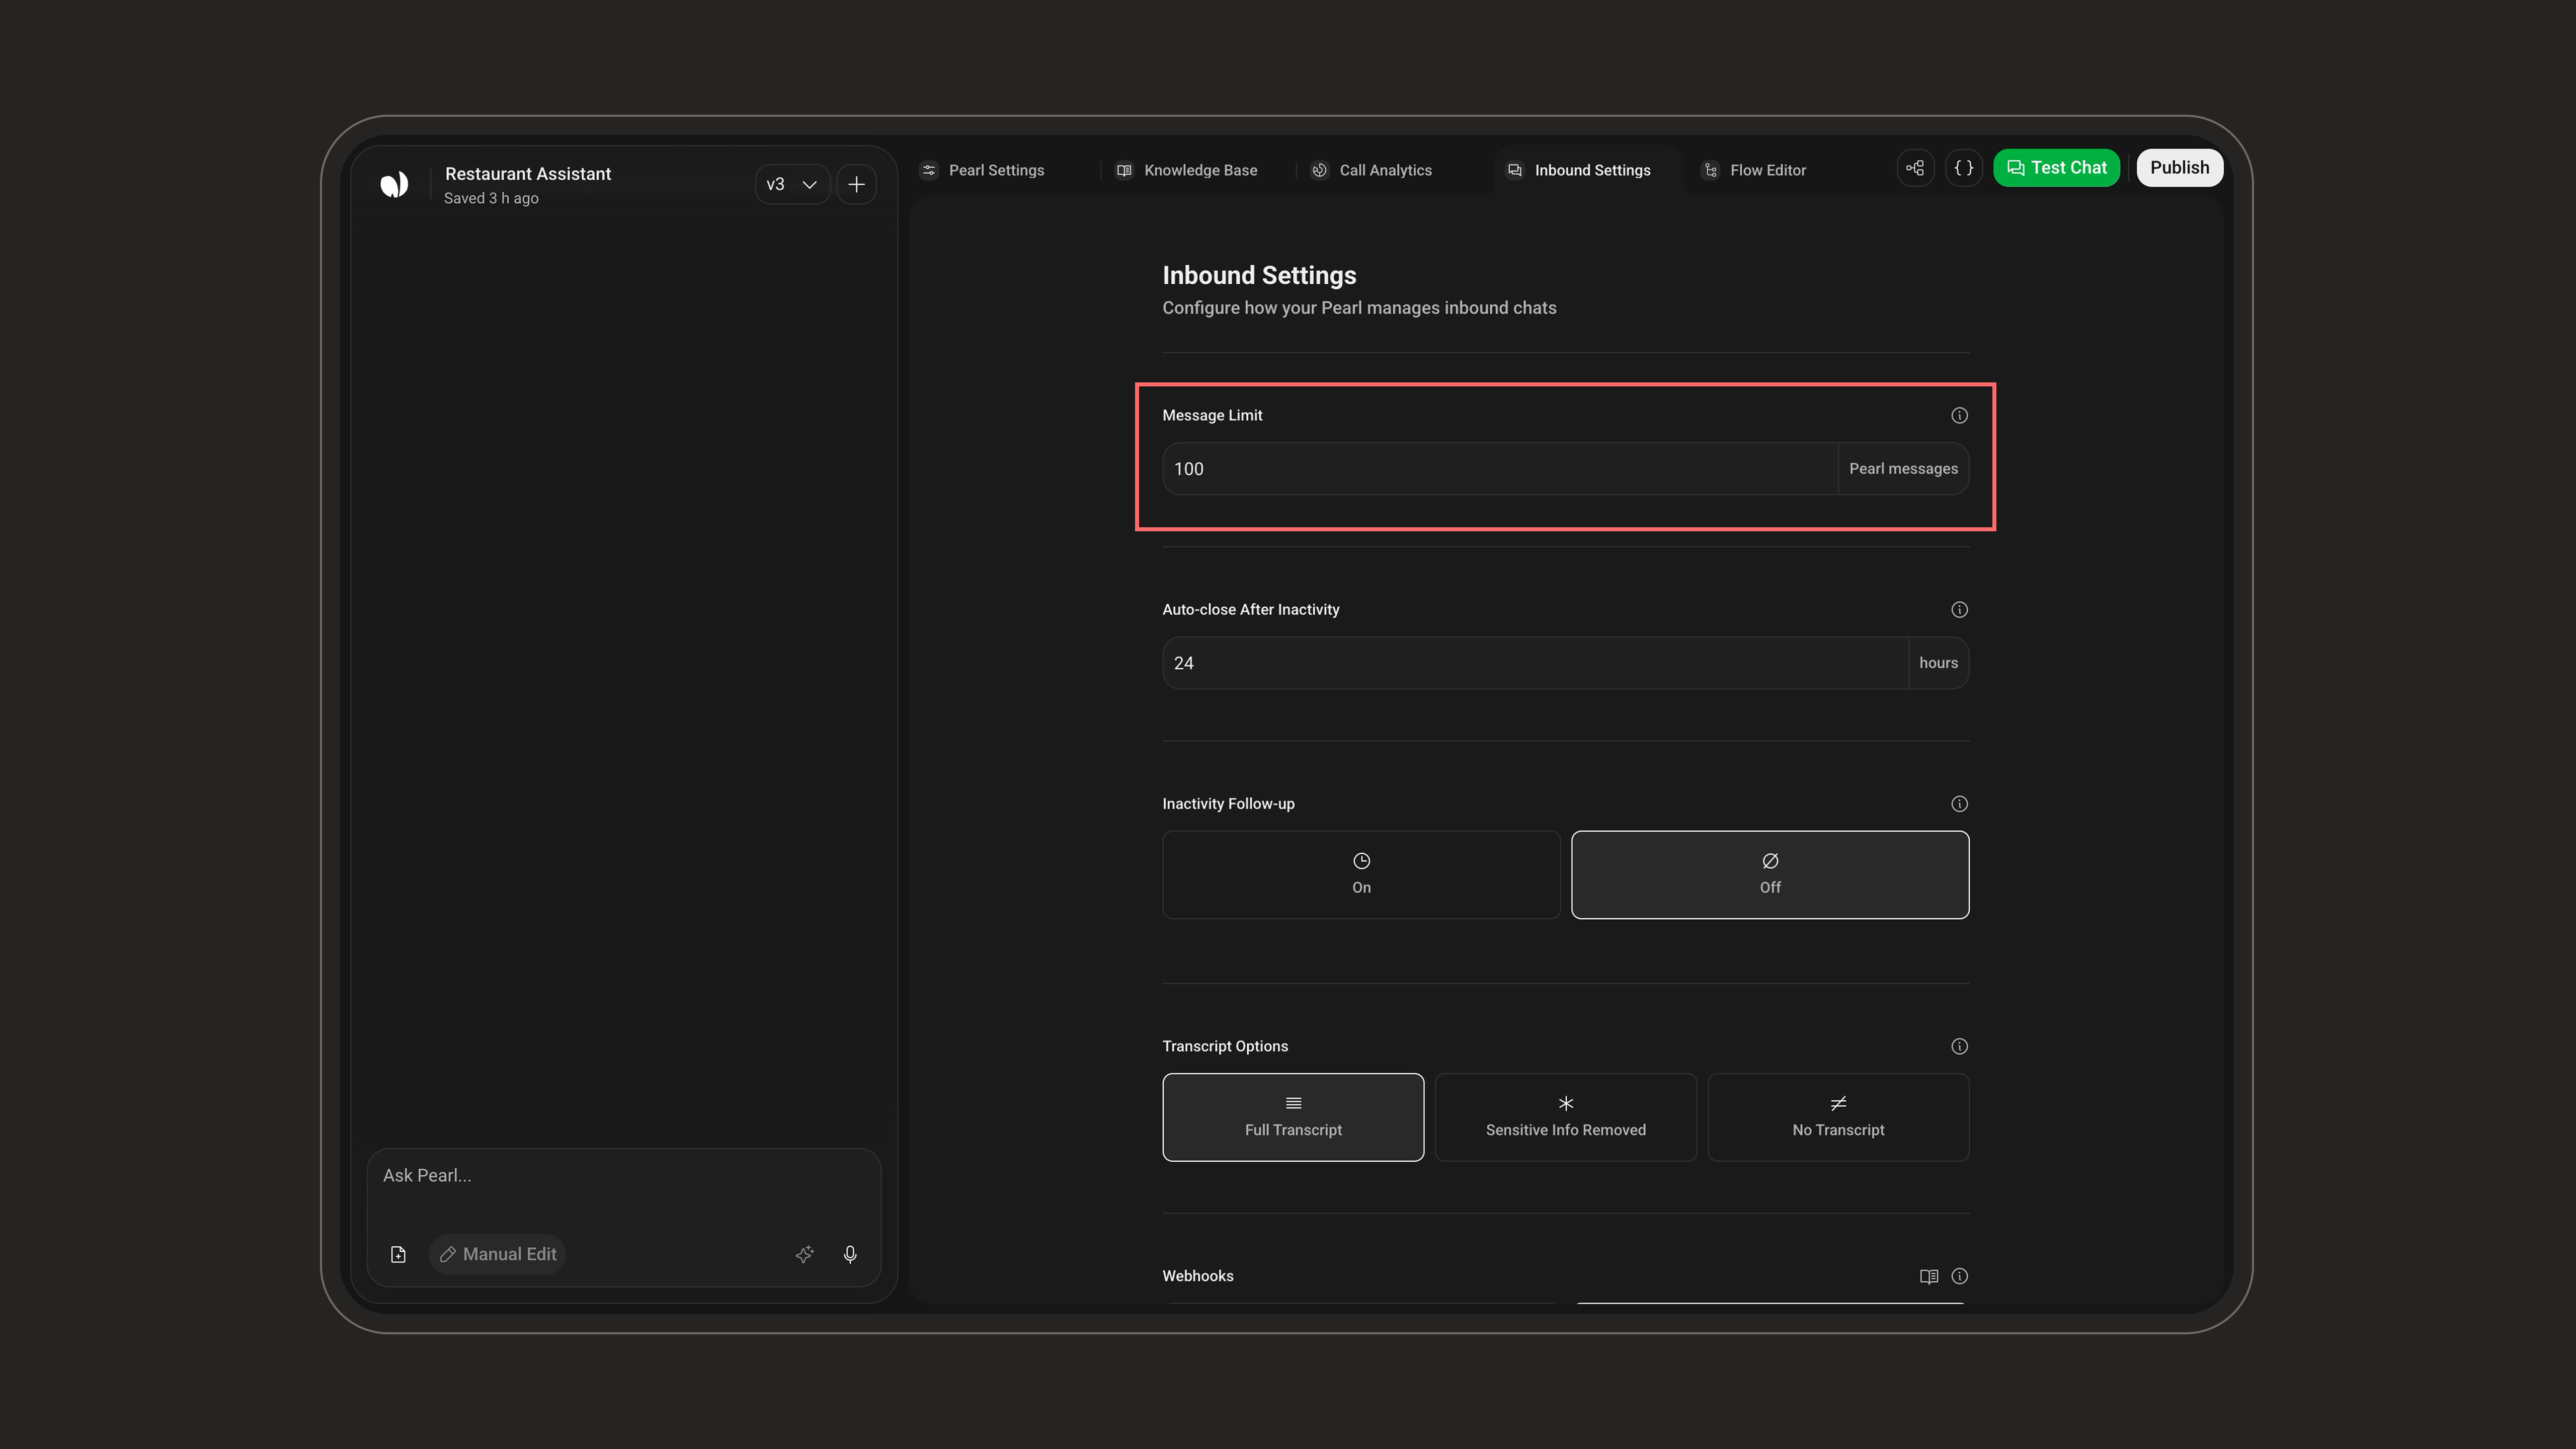
Task: Click 'Configure how your Pearl manages inbound chats'
Action: (1359, 308)
